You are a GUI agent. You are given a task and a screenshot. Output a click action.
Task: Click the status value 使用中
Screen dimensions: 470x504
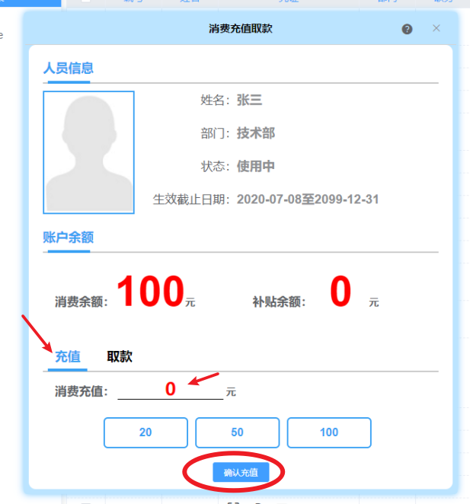(x=256, y=166)
